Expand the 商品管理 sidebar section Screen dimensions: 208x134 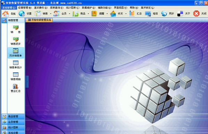[13, 116]
